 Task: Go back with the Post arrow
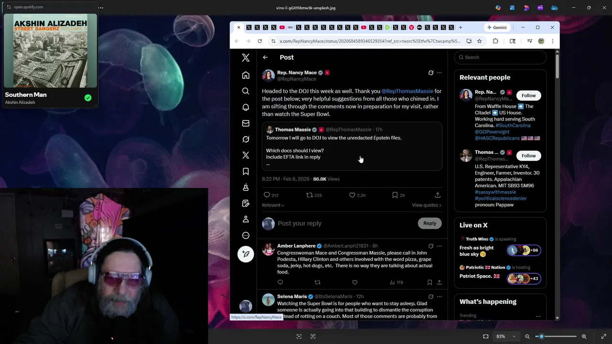pyautogui.click(x=265, y=57)
